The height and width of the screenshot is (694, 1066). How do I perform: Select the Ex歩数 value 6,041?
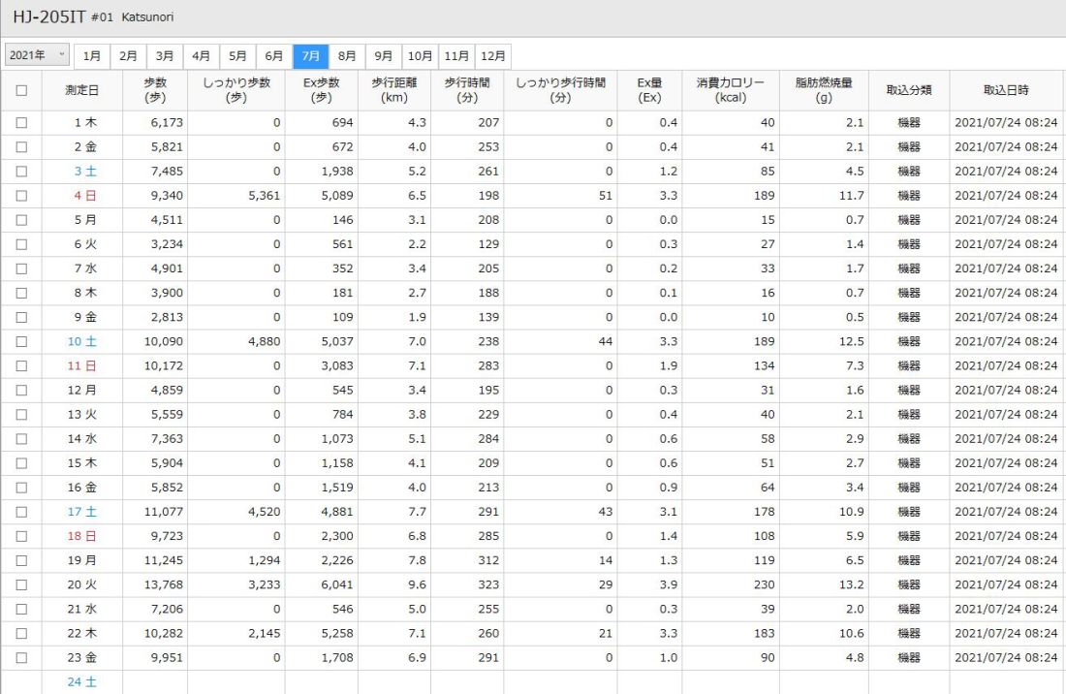337,584
